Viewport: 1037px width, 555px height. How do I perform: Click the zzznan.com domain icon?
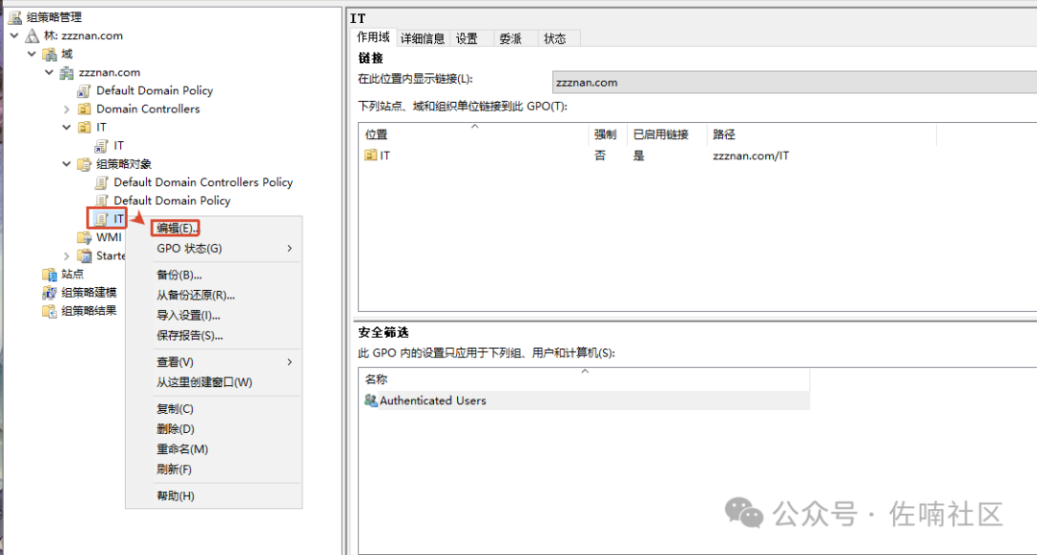[67, 73]
